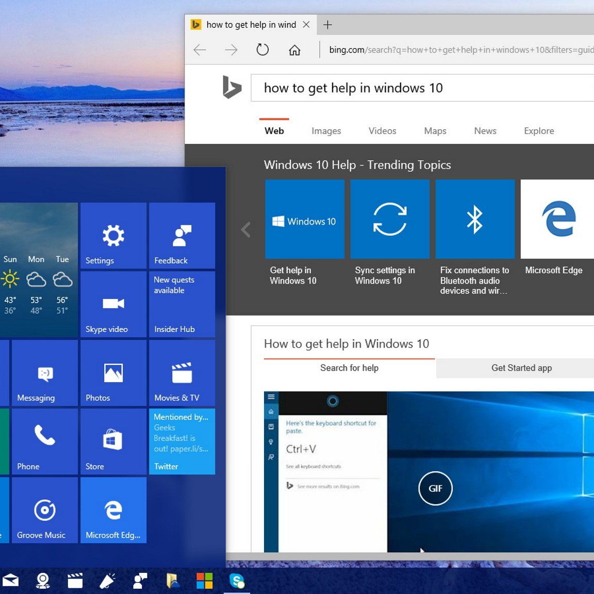Click the Bing search query field

(x=422, y=88)
